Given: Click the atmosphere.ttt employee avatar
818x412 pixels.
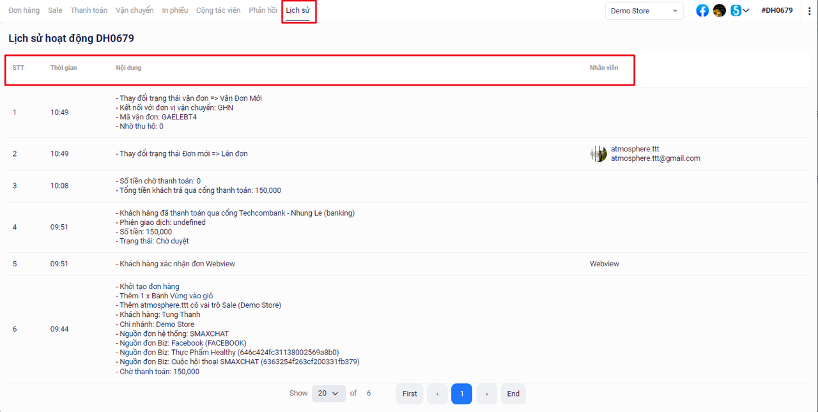Looking at the screenshot, I should coord(598,154).
